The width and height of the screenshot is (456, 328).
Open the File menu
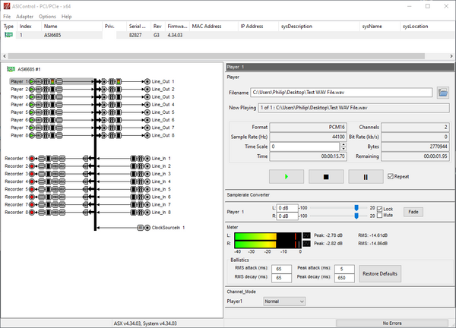point(7,17)
